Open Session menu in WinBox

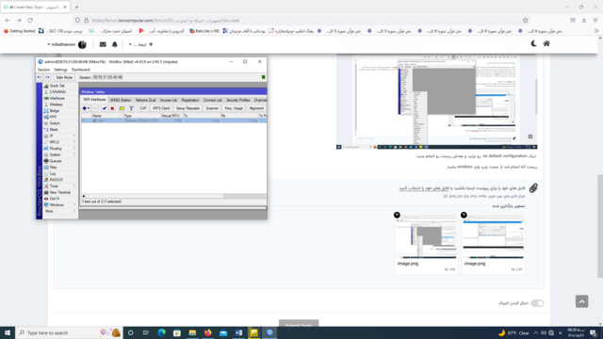coord(43,70)
